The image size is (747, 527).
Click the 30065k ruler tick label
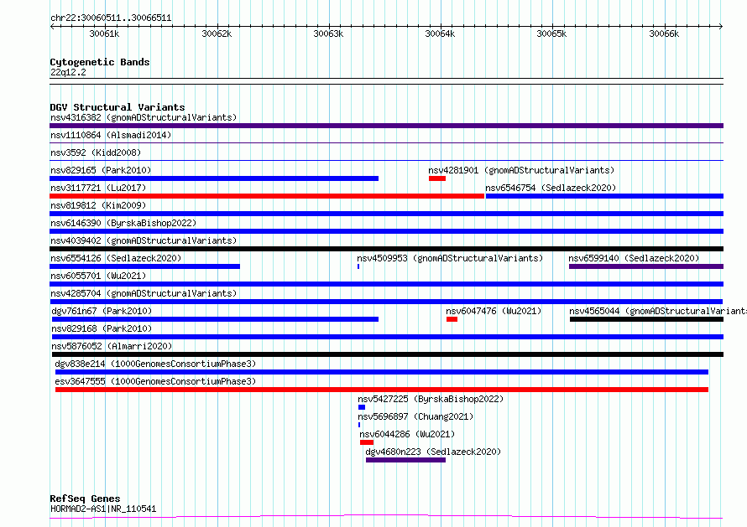tap(551, 34)
